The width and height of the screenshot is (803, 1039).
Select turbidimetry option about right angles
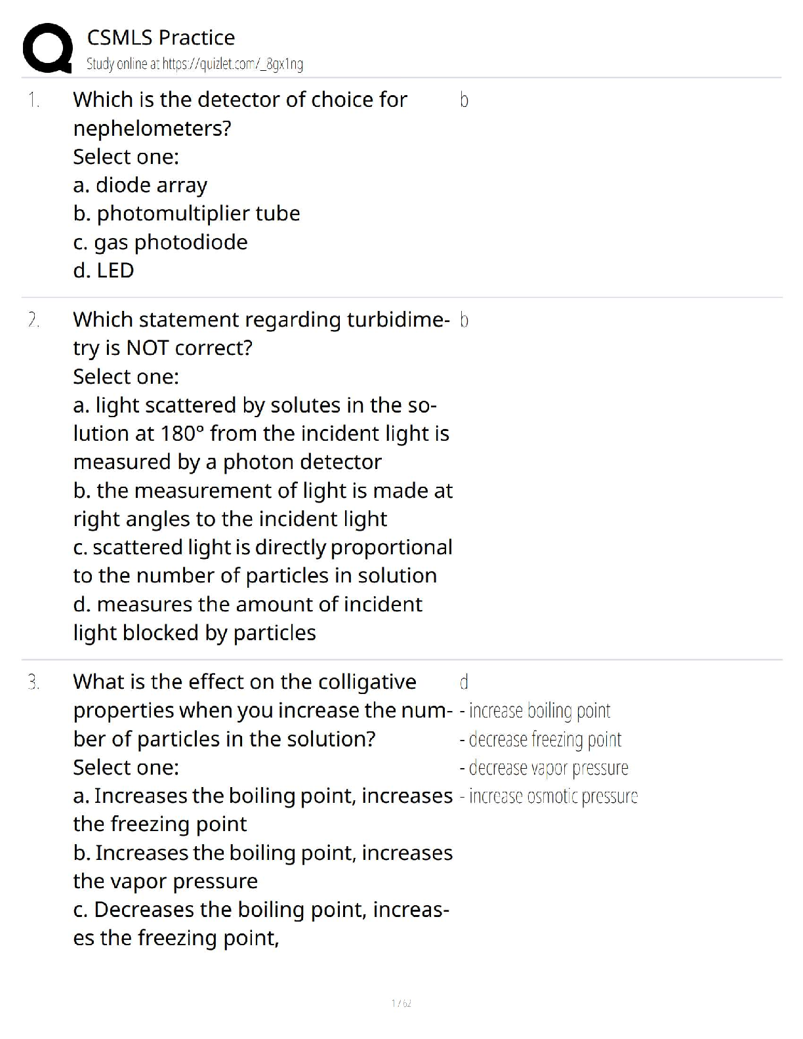262,504
